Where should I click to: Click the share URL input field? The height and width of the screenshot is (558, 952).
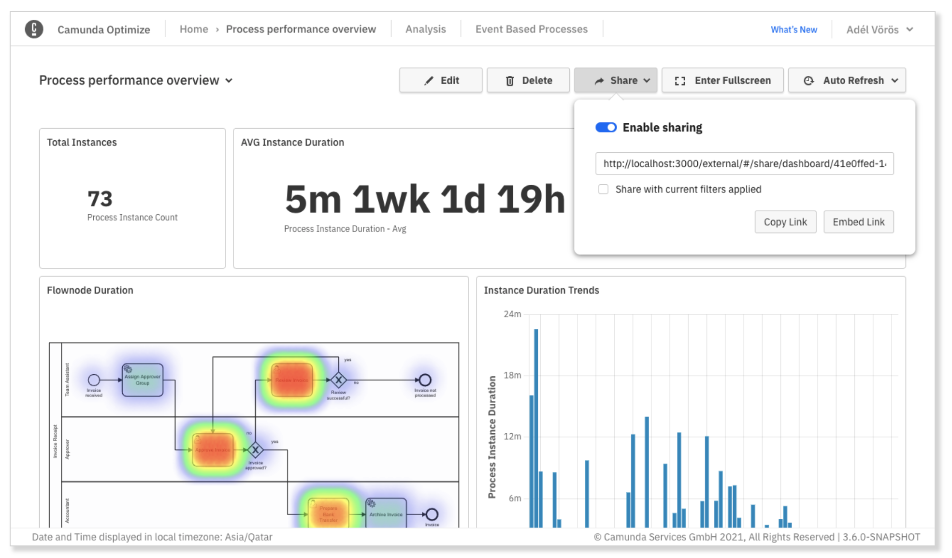(x=745, y=163)
